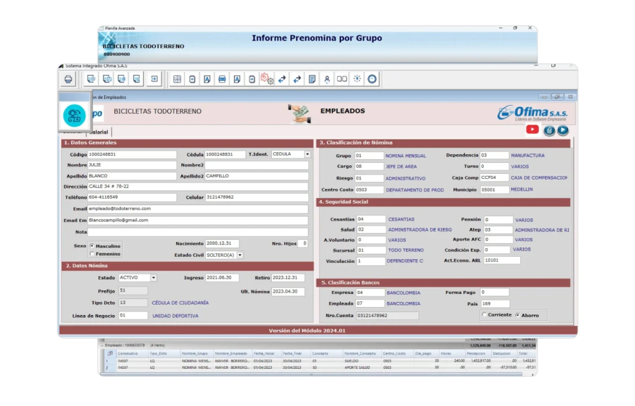The height and width of the screenshot is (406, 635).
Task: Click the empty Nota field
Action: click(x=198, y=232)
